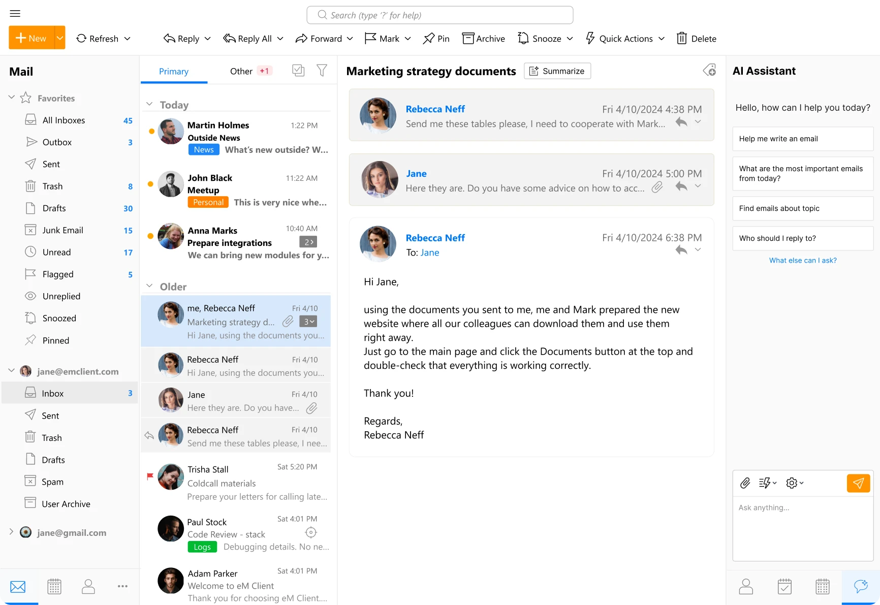The image size is (880, 605).
Task: Open the Snooze dropdown arrow
Action: (570, 39)
